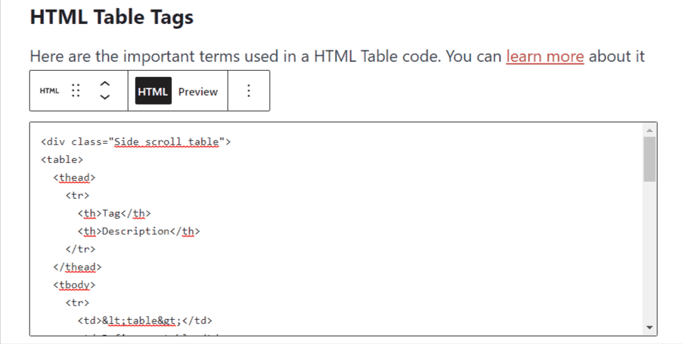Click the scrollbar down arrow in code editor
This screenshot has width=682, height=344.
(x=650, y=328)
